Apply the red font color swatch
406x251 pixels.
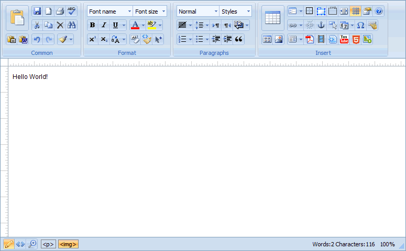[x=135, y=25]
